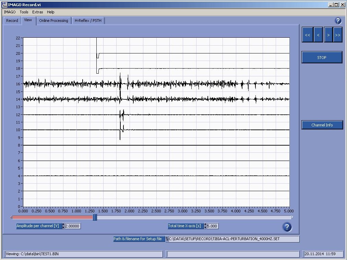Viewport: 347px width, 260px height.
Task: Select the View tab
Action: coord(28,20)
